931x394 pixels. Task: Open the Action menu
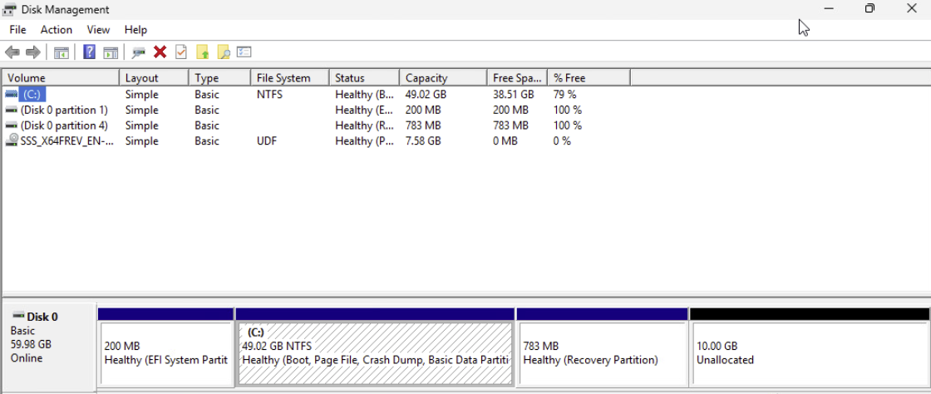point(57,30)
